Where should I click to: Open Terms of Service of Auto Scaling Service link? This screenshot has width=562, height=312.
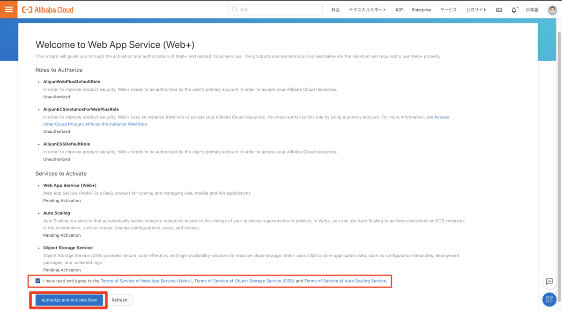(346, 281)
